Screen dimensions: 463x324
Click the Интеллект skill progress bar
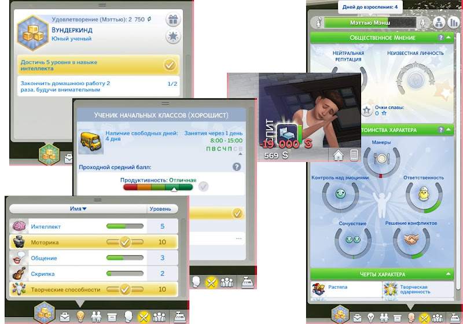click(125, 226)
